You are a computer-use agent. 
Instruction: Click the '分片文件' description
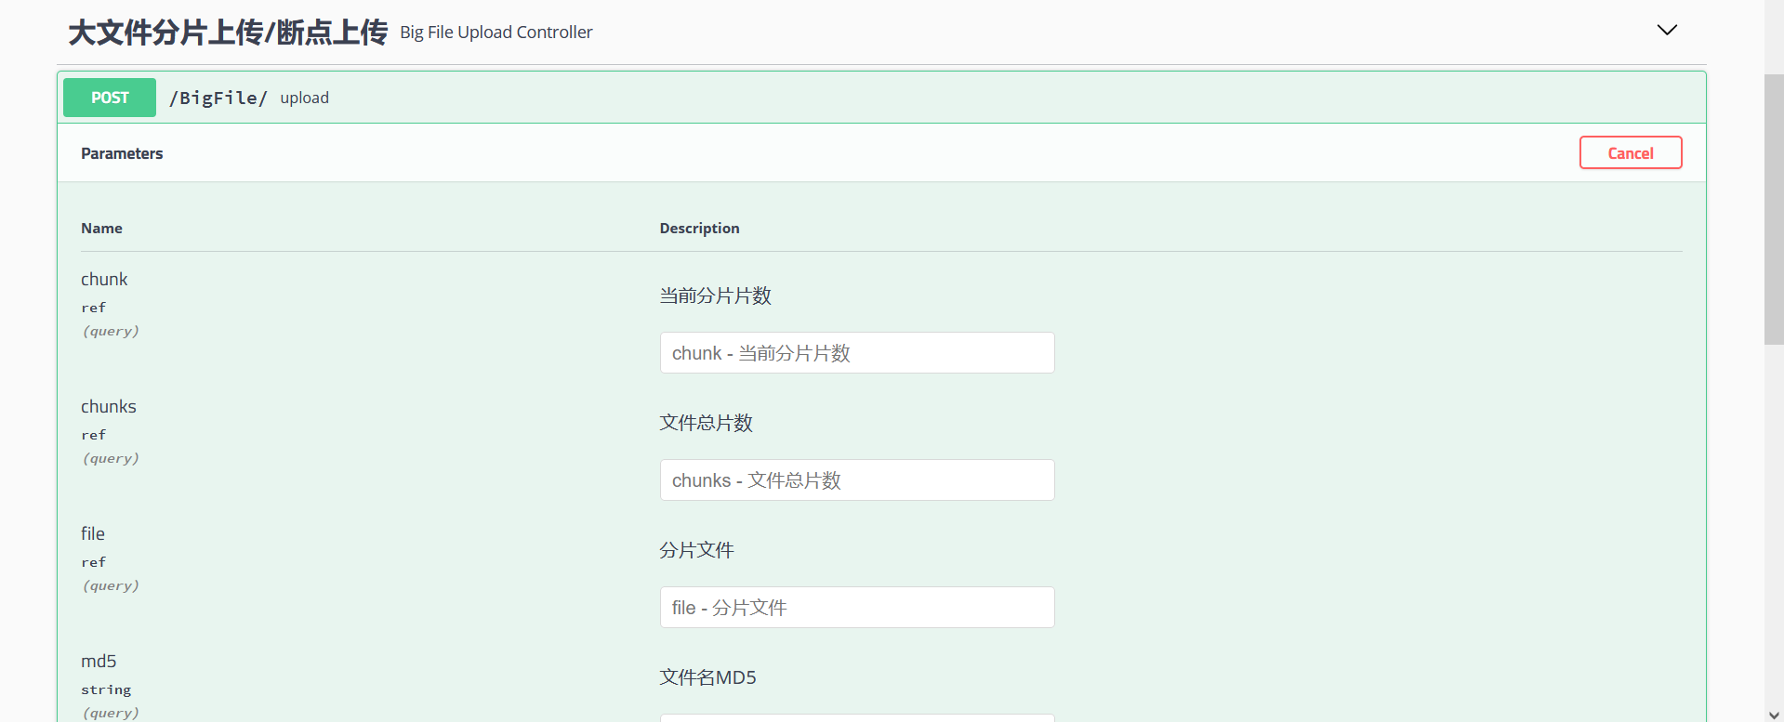click(x=697, y=550)
